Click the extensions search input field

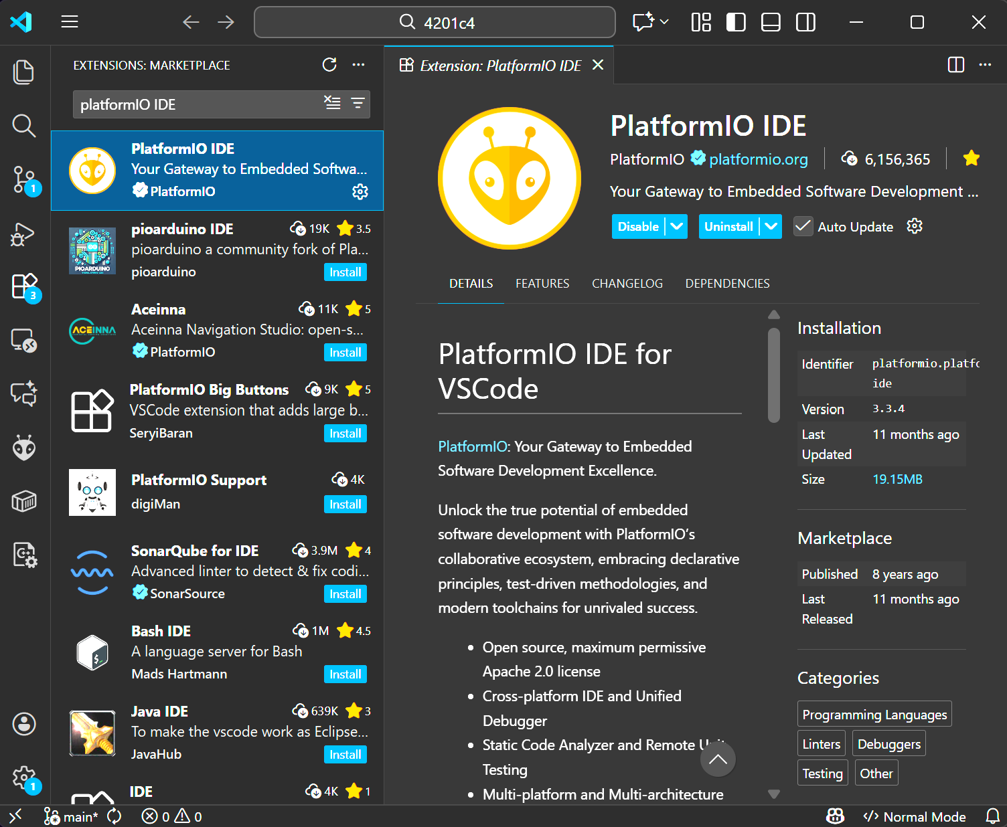point(198,104)
